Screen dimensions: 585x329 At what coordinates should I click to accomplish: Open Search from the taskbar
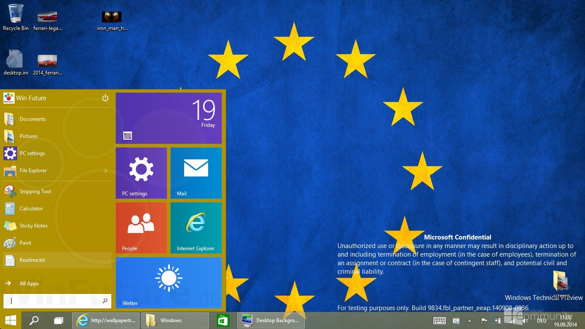pos(34,320)
